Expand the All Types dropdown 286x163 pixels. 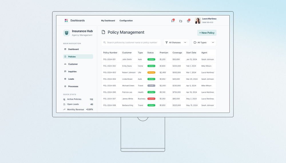click(x=204, y=43)
